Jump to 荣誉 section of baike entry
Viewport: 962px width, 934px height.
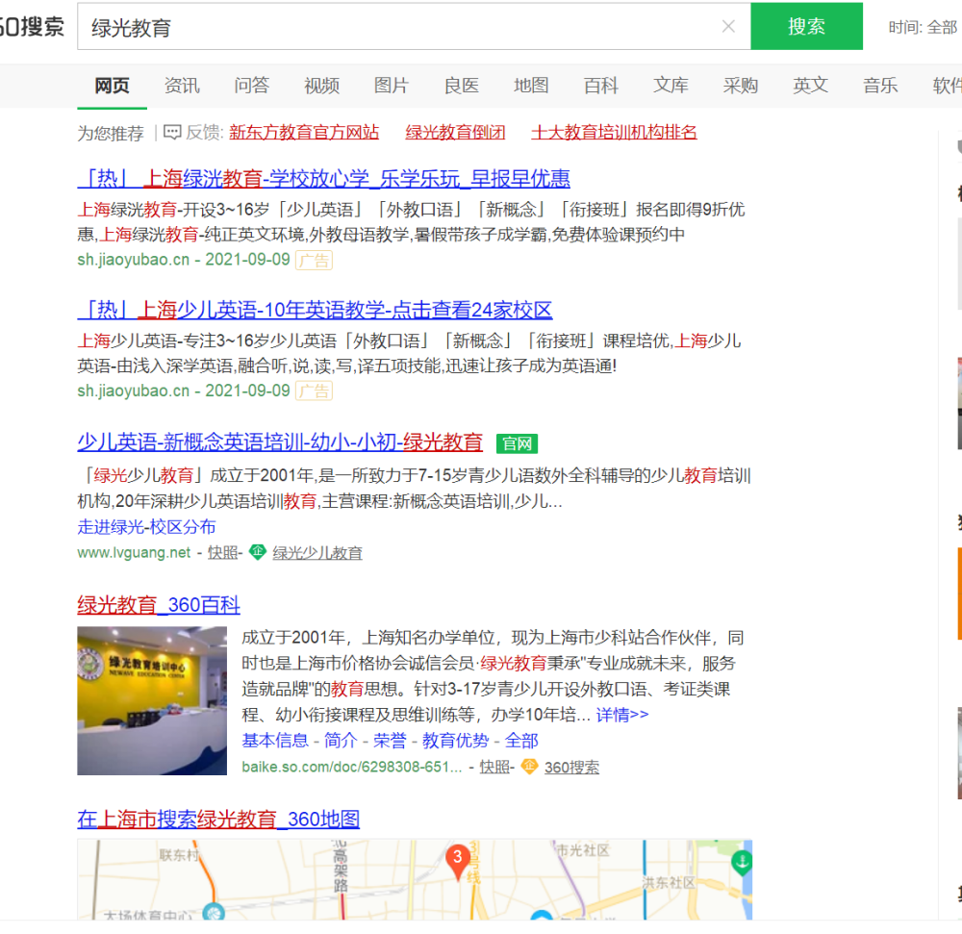tap(390, 741)
